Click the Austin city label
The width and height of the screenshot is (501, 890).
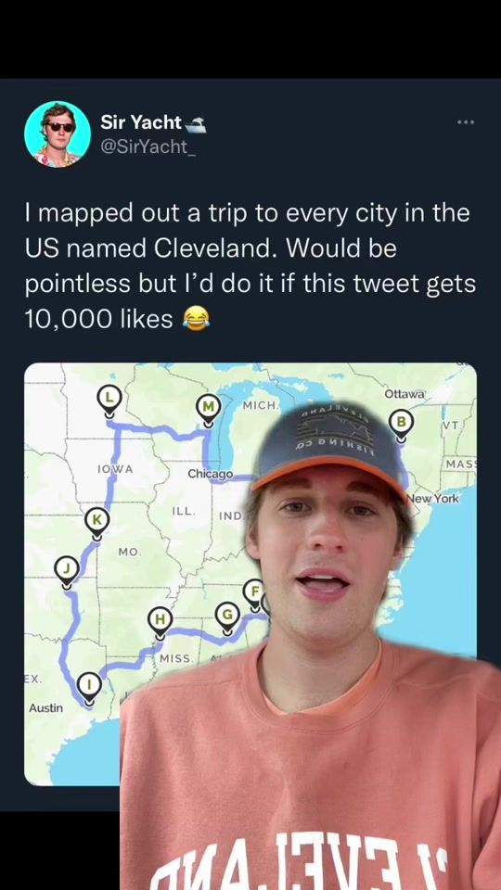pyautogui.click(x=46, y=707)
